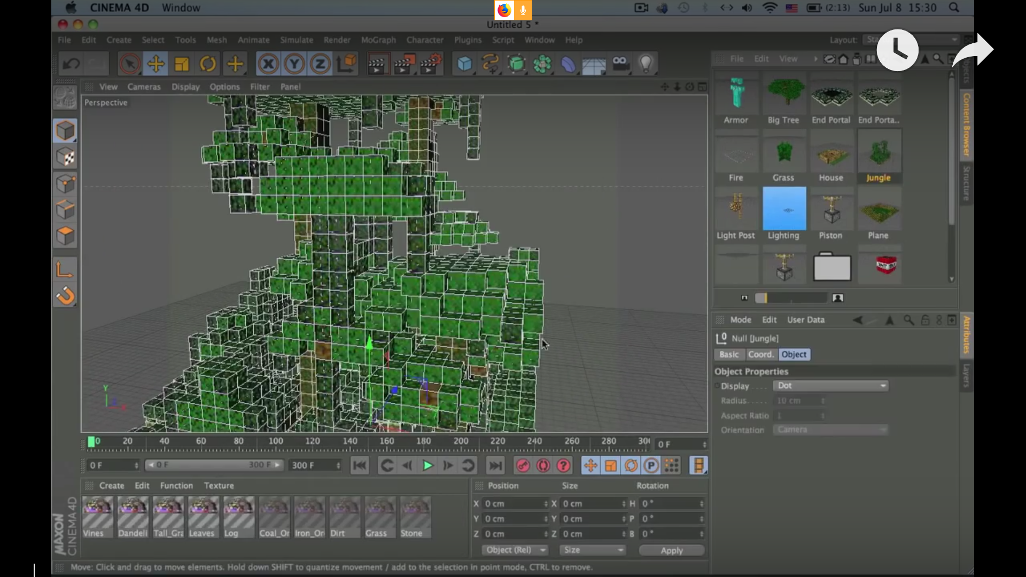
Task: Toggle Position keyframe recording icon
Action: (x=590, y=466)
